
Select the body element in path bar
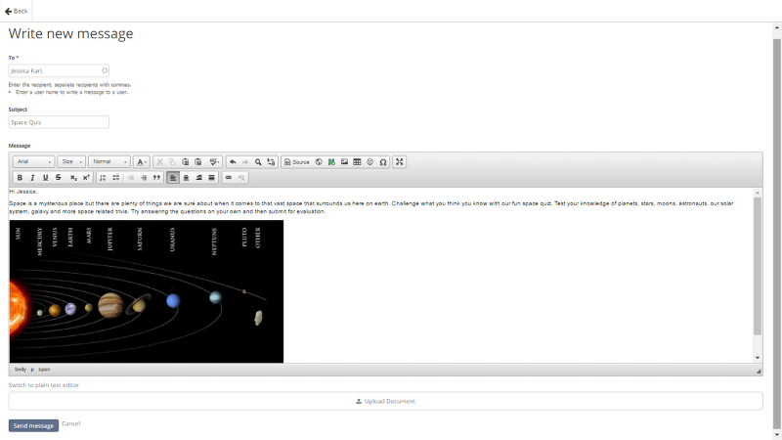click(21, 370)
